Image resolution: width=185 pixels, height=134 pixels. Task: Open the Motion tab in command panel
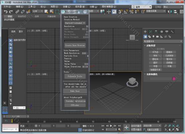click(x=162, y=32)
